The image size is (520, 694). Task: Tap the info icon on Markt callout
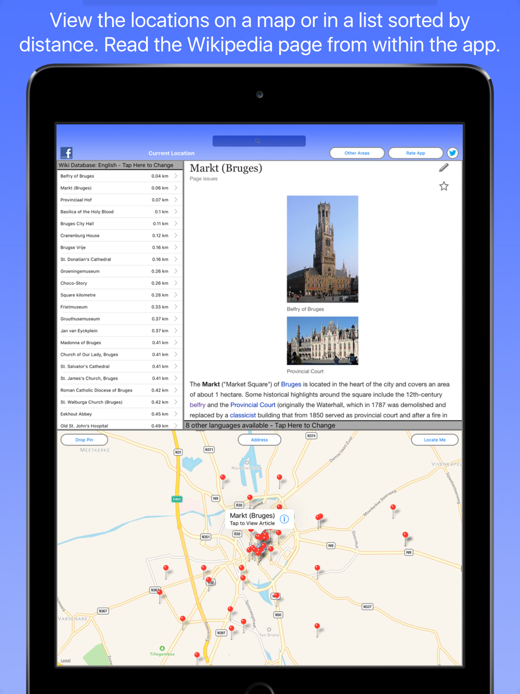(x=284, y=519)
